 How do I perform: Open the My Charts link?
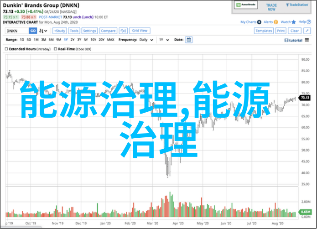[249, 22]
